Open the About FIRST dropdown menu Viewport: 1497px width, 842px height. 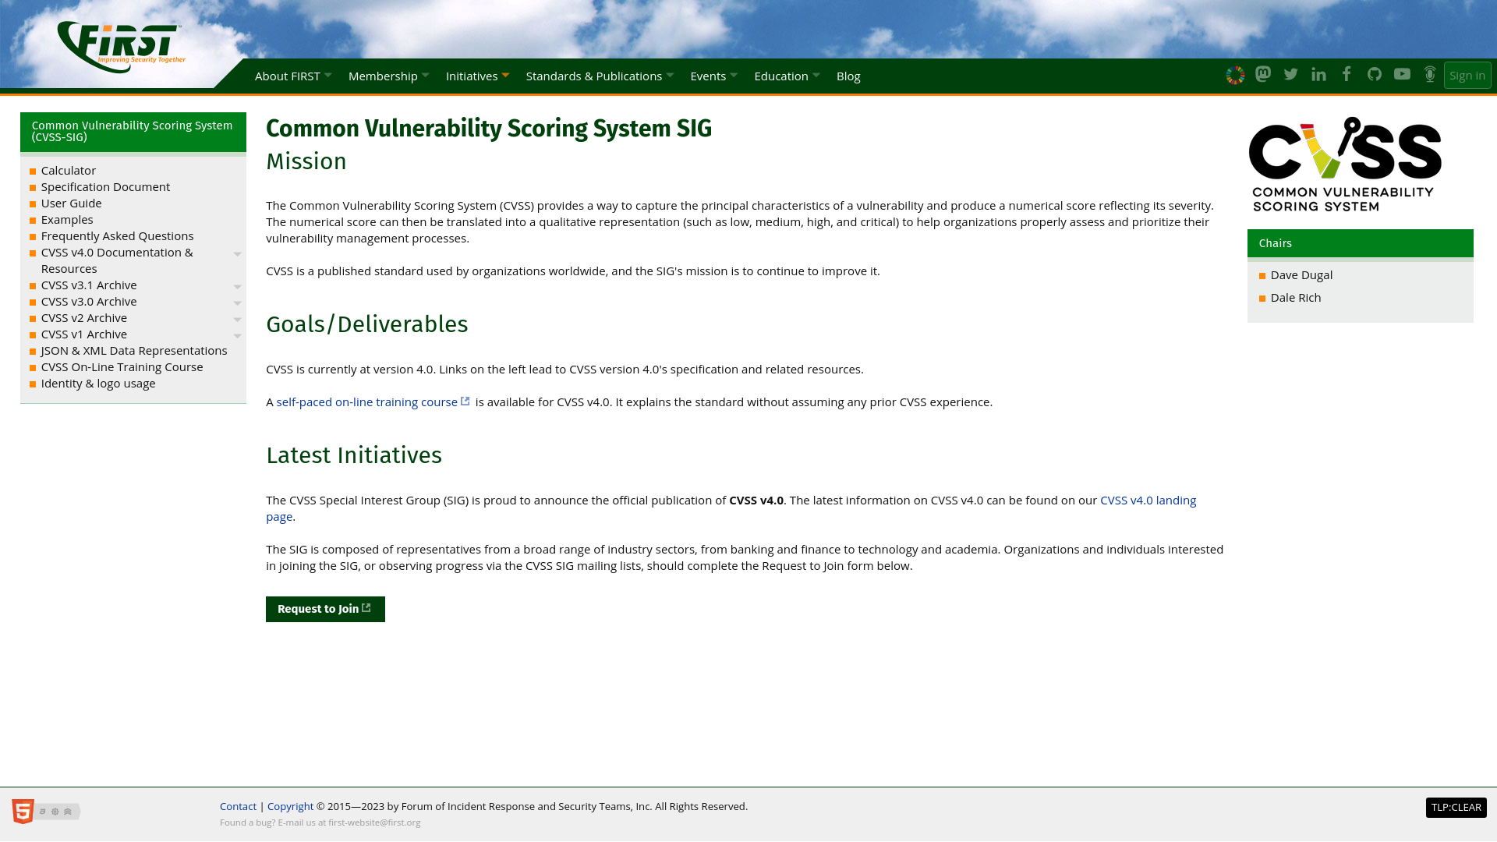[x=293, y=76]
